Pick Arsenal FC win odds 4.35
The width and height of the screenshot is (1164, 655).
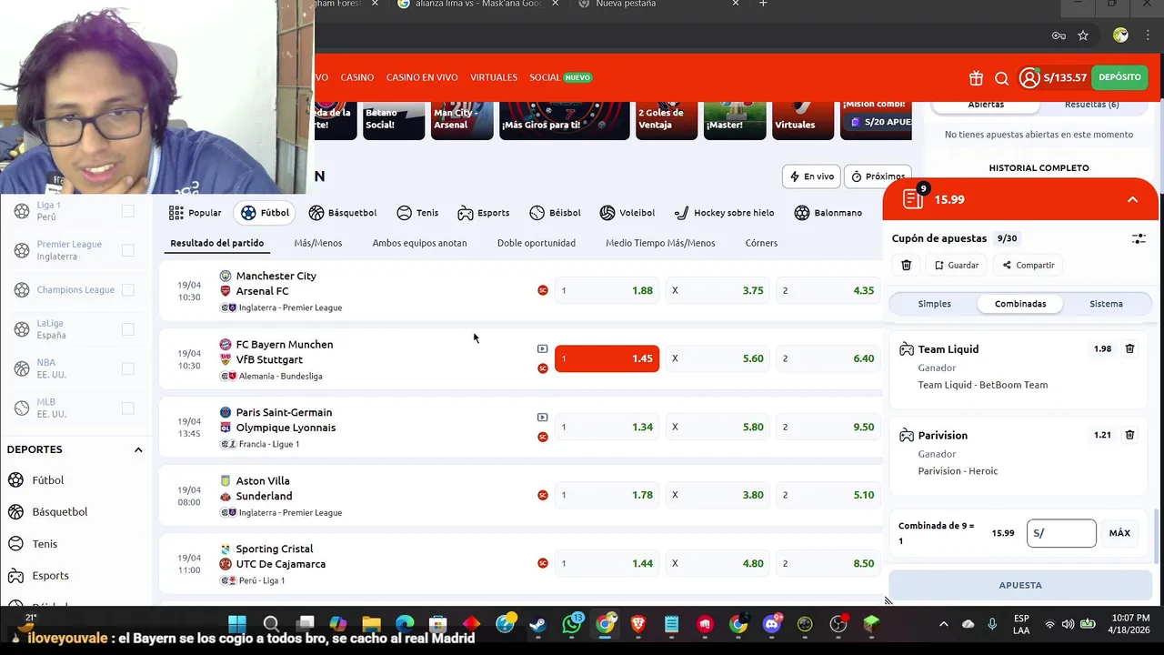click(x=828, y=290)
